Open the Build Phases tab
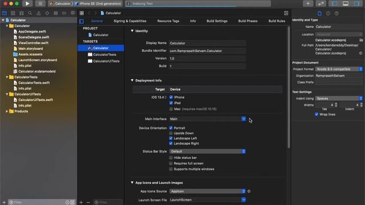 coord(248,21)
